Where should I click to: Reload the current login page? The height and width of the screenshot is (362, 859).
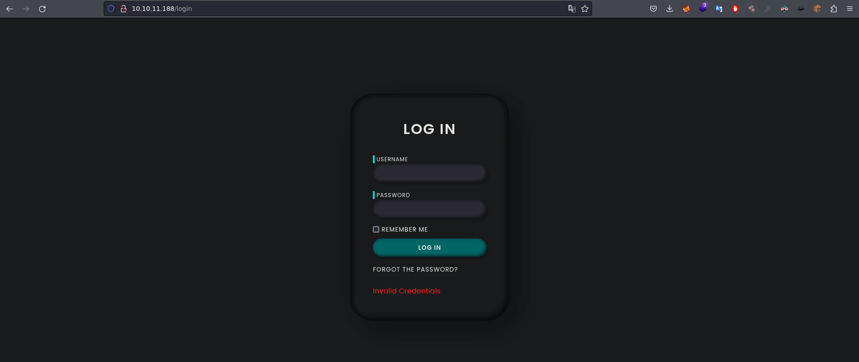(42, 9)
